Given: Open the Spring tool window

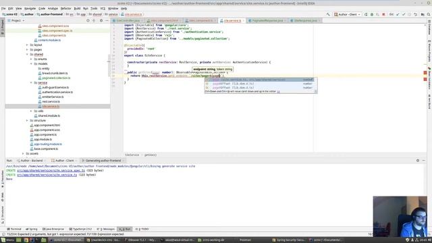Looking at the screenshot, I should tap(32, 229).
